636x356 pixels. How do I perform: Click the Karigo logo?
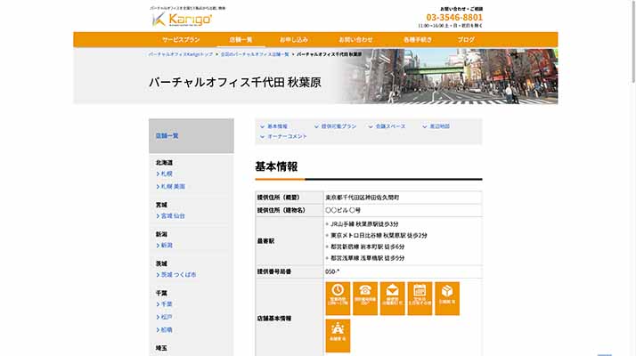[182, 19]
